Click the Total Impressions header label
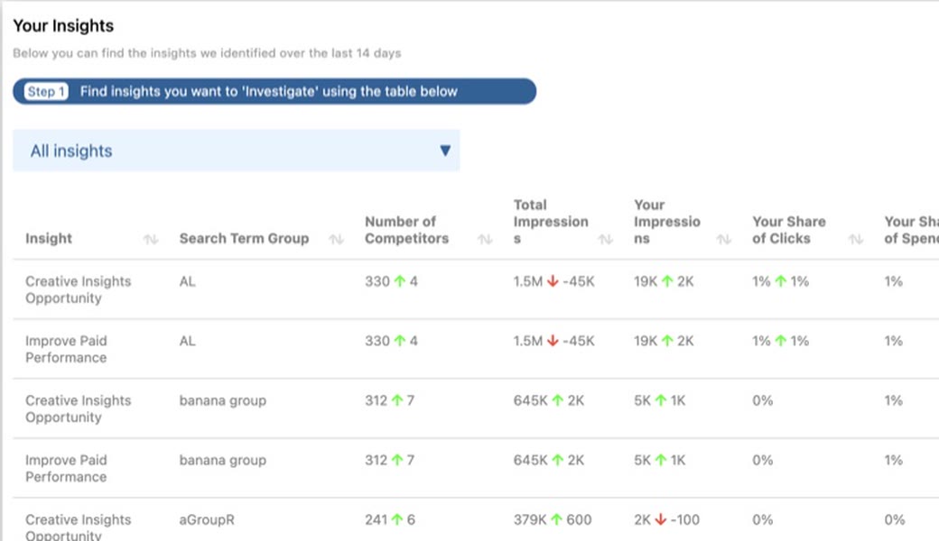The width and height of the screenshot is (939, 541). (551, 222)
